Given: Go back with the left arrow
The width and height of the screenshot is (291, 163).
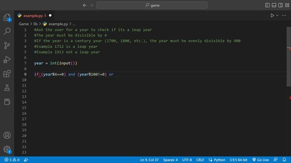Looking at the screenshot, I should (85, 5).
